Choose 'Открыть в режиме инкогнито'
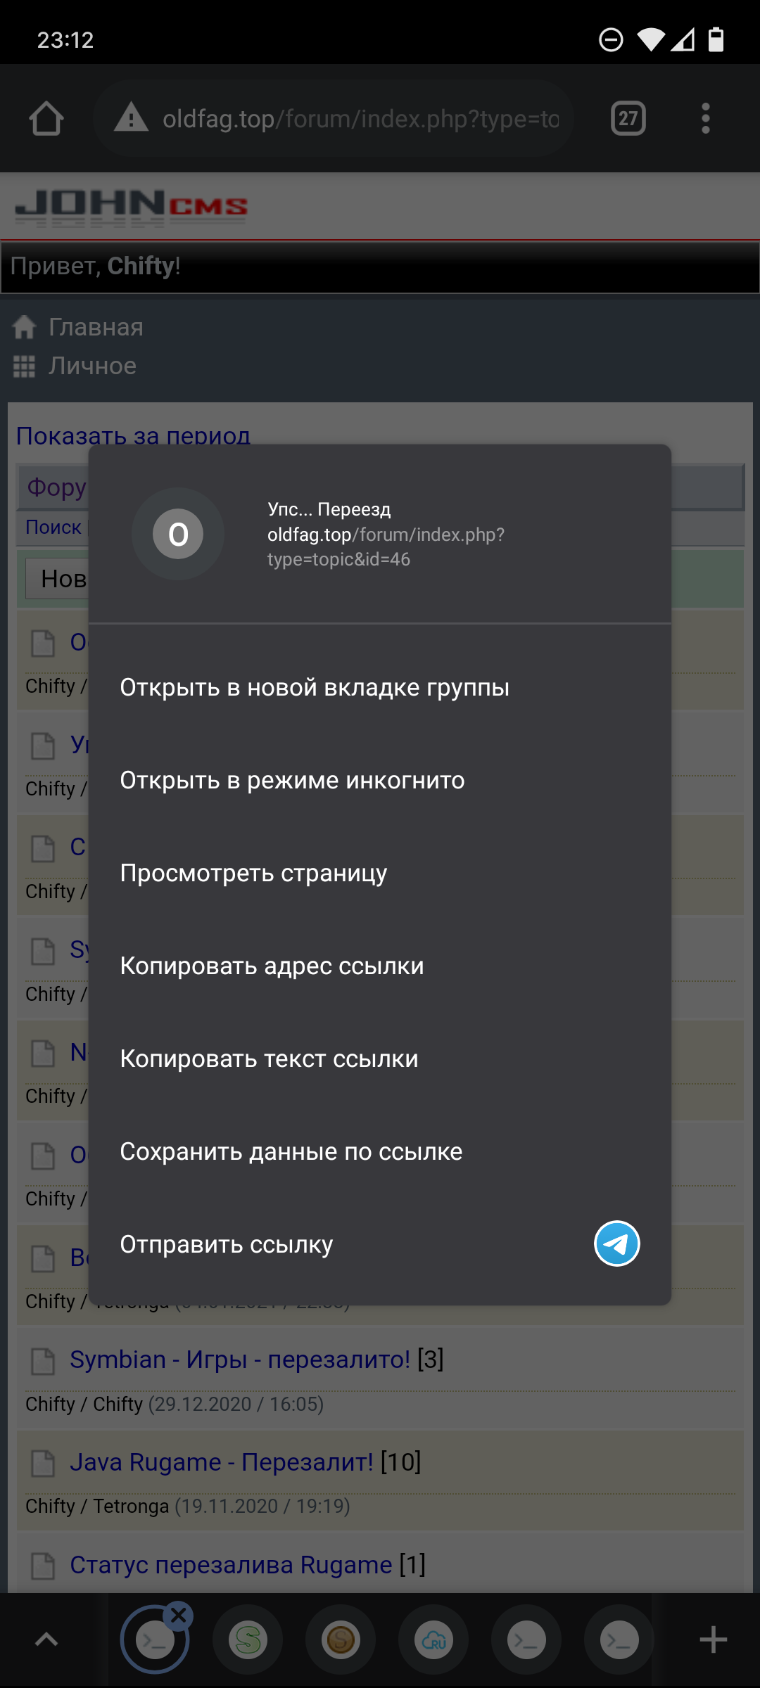Screen dimensions: 760x1688 (x=292, y=780)
